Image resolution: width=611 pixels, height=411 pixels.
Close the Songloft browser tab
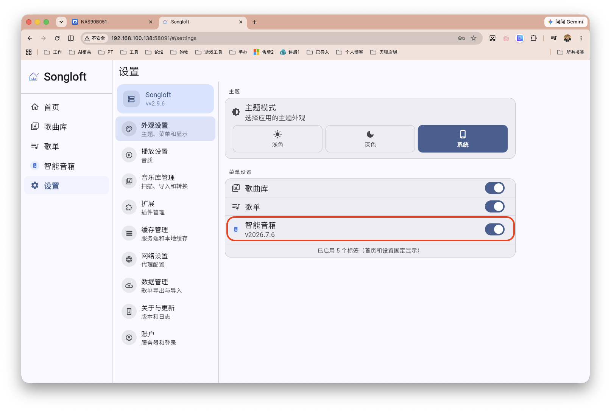tap(241, 22)
